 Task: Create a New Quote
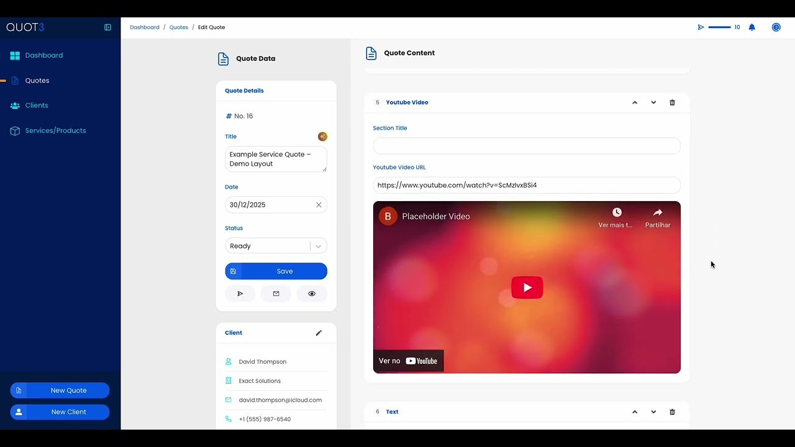(x=60, y=391)
